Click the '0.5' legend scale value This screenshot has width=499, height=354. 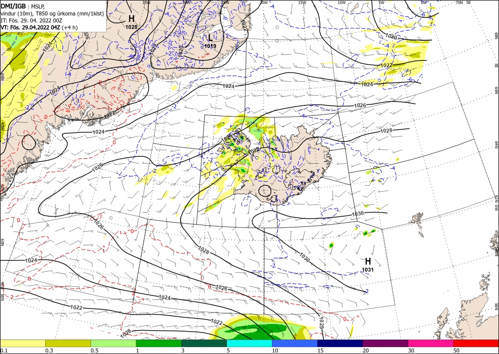click(x=94, y=351)
